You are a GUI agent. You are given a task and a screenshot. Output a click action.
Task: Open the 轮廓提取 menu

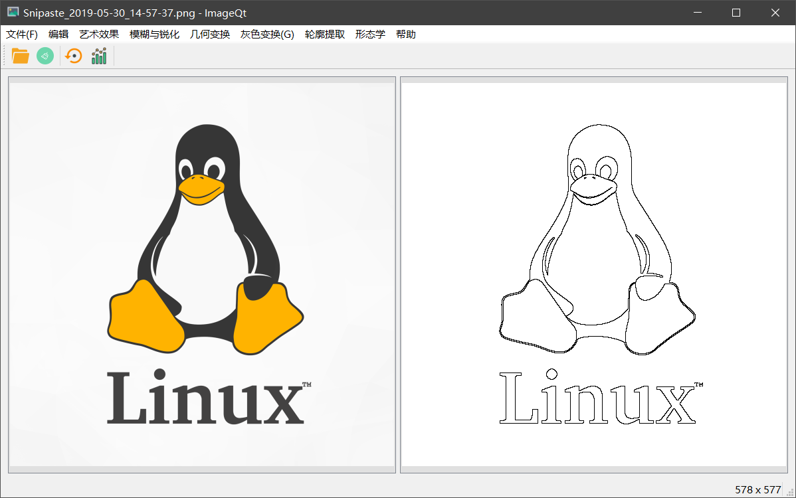325,35
